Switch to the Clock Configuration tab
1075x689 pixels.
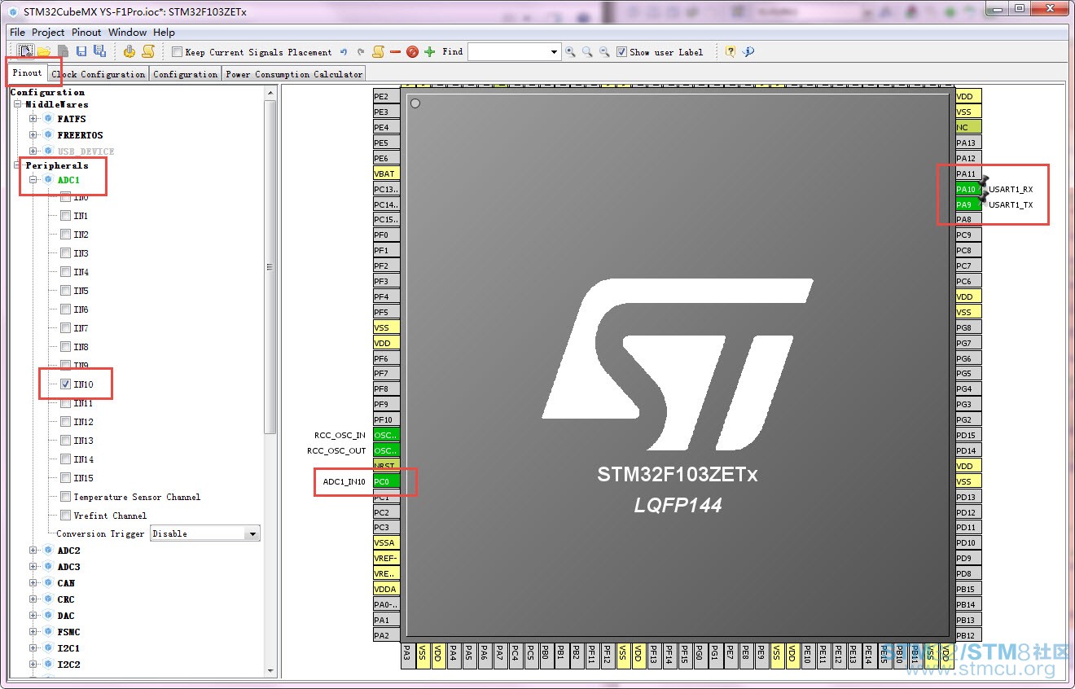point(98,74)
